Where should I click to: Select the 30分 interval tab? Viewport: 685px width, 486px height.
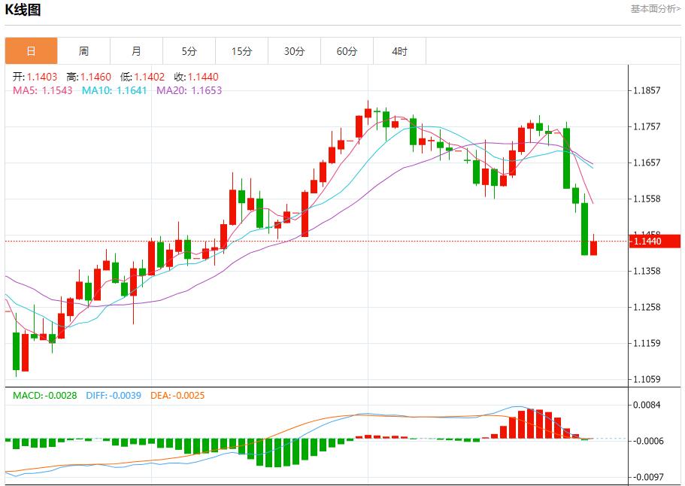(294, 50)
